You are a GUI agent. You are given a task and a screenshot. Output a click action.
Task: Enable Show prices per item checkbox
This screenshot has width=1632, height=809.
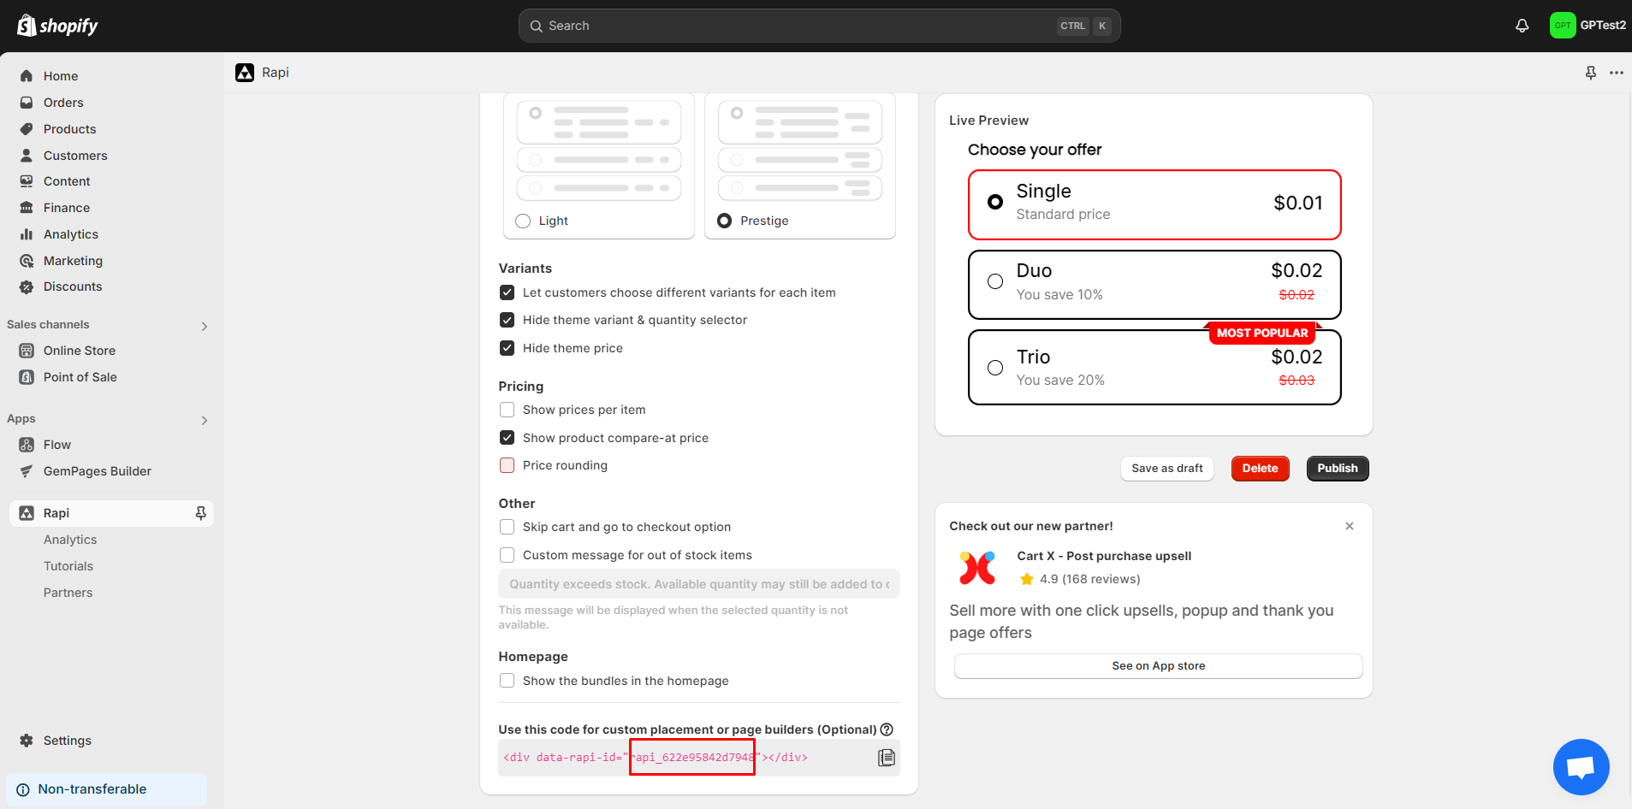(507, 410)
